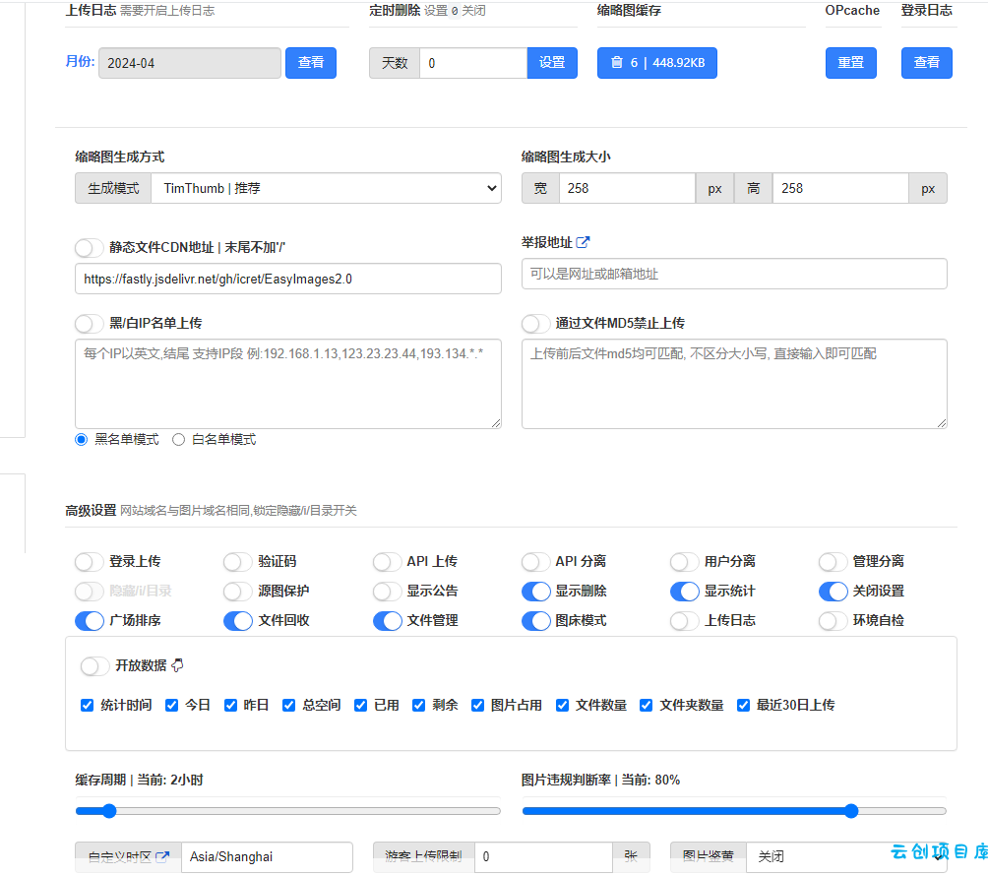Screen dimensions: 988x876
Task: Click the static CDN address field
Action: [288, 279]
